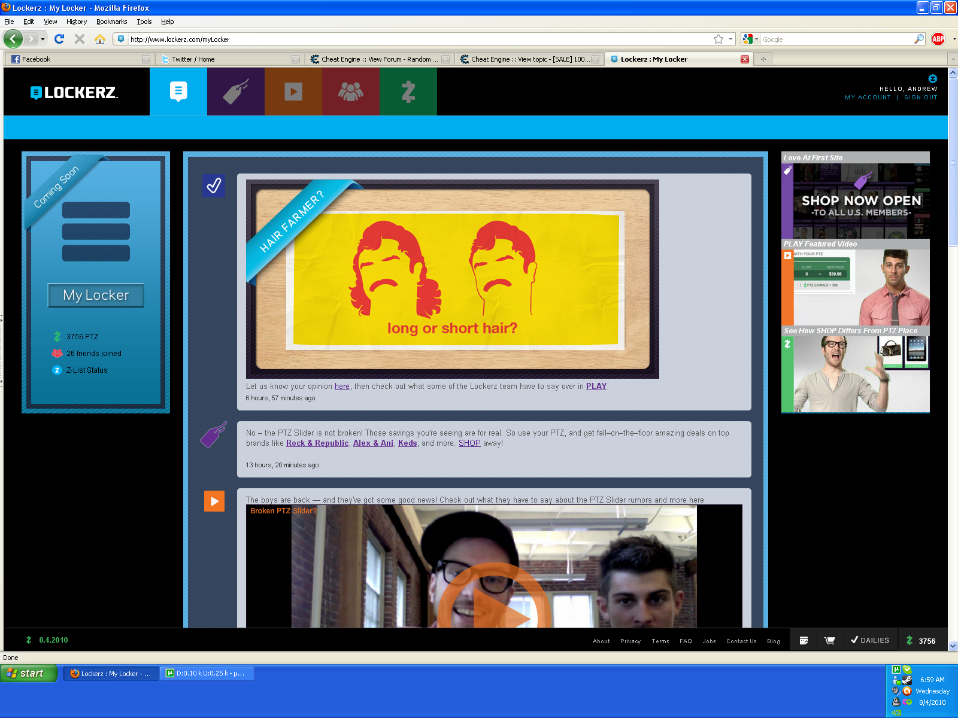Open the back history dropdown arrow
This screenshot has height=718, width=958.
tap(43, 39)
